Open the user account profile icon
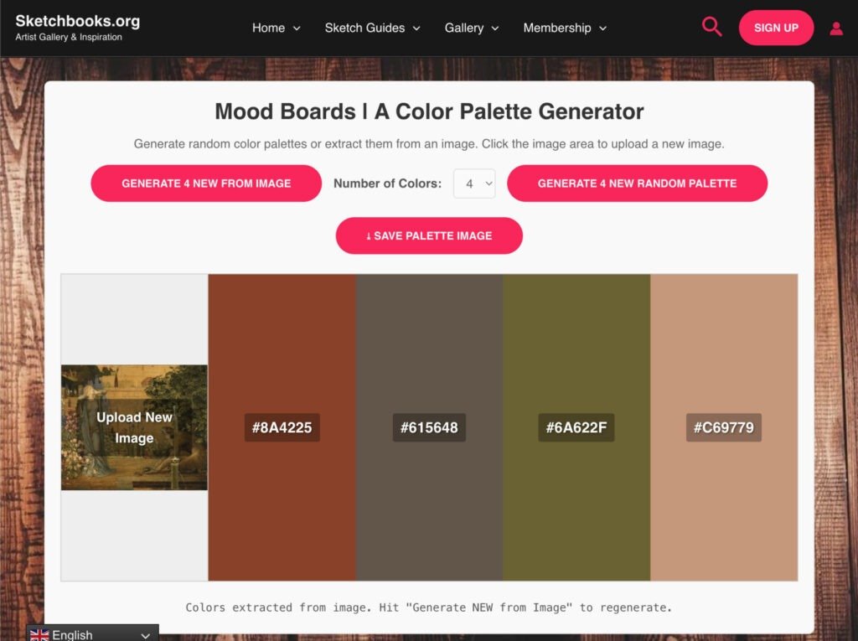 click(835, 28)
